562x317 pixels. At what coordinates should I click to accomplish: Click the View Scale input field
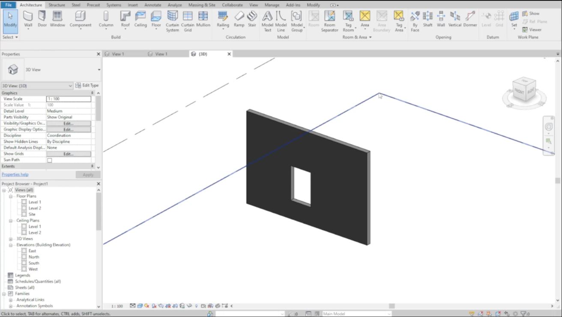click(x=69, y=99)
